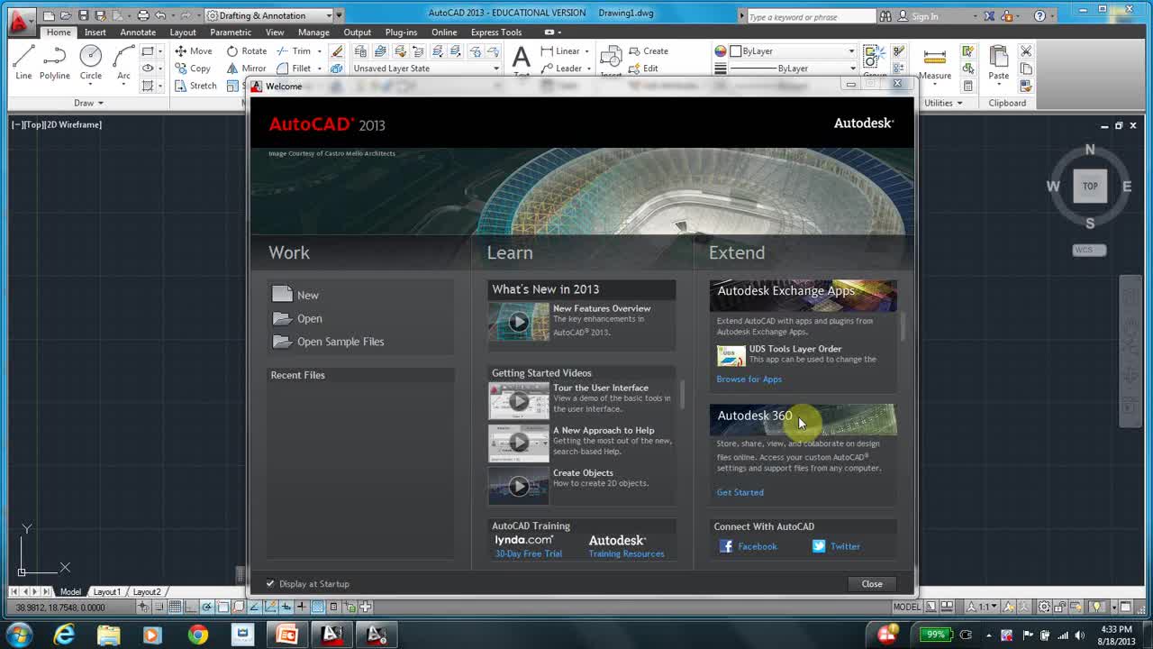Activate the Fillet tool
Viewport: 1153px width, 649px height.
[295, 69]
